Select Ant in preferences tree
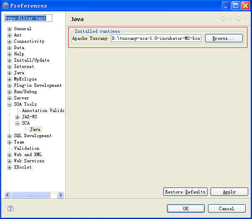252x219 pixels. click(x=18, y=35)
